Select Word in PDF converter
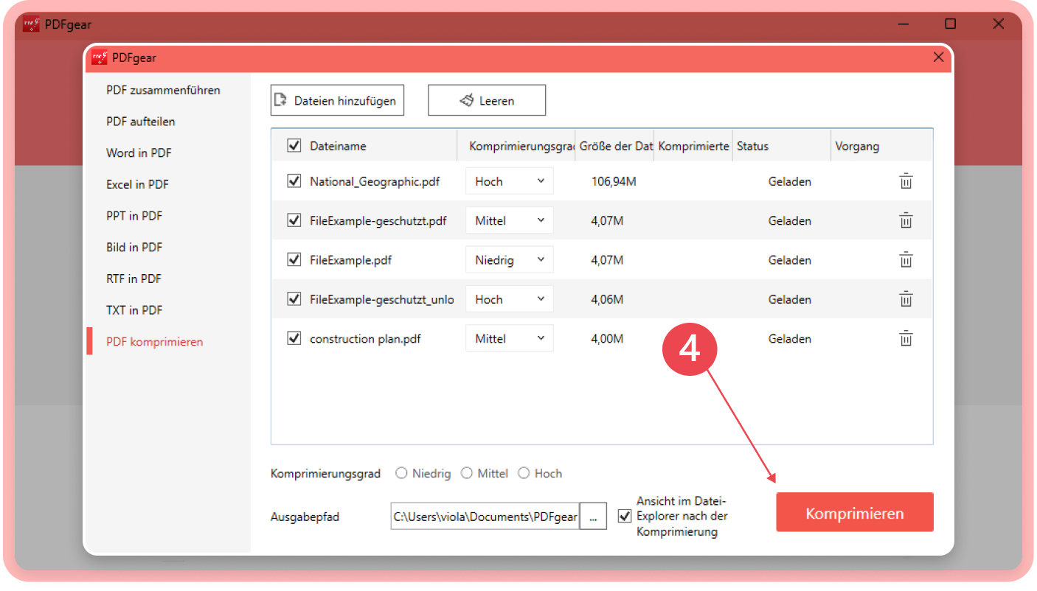The height and width of the screenshot is (591, 1037). (139, 153)
